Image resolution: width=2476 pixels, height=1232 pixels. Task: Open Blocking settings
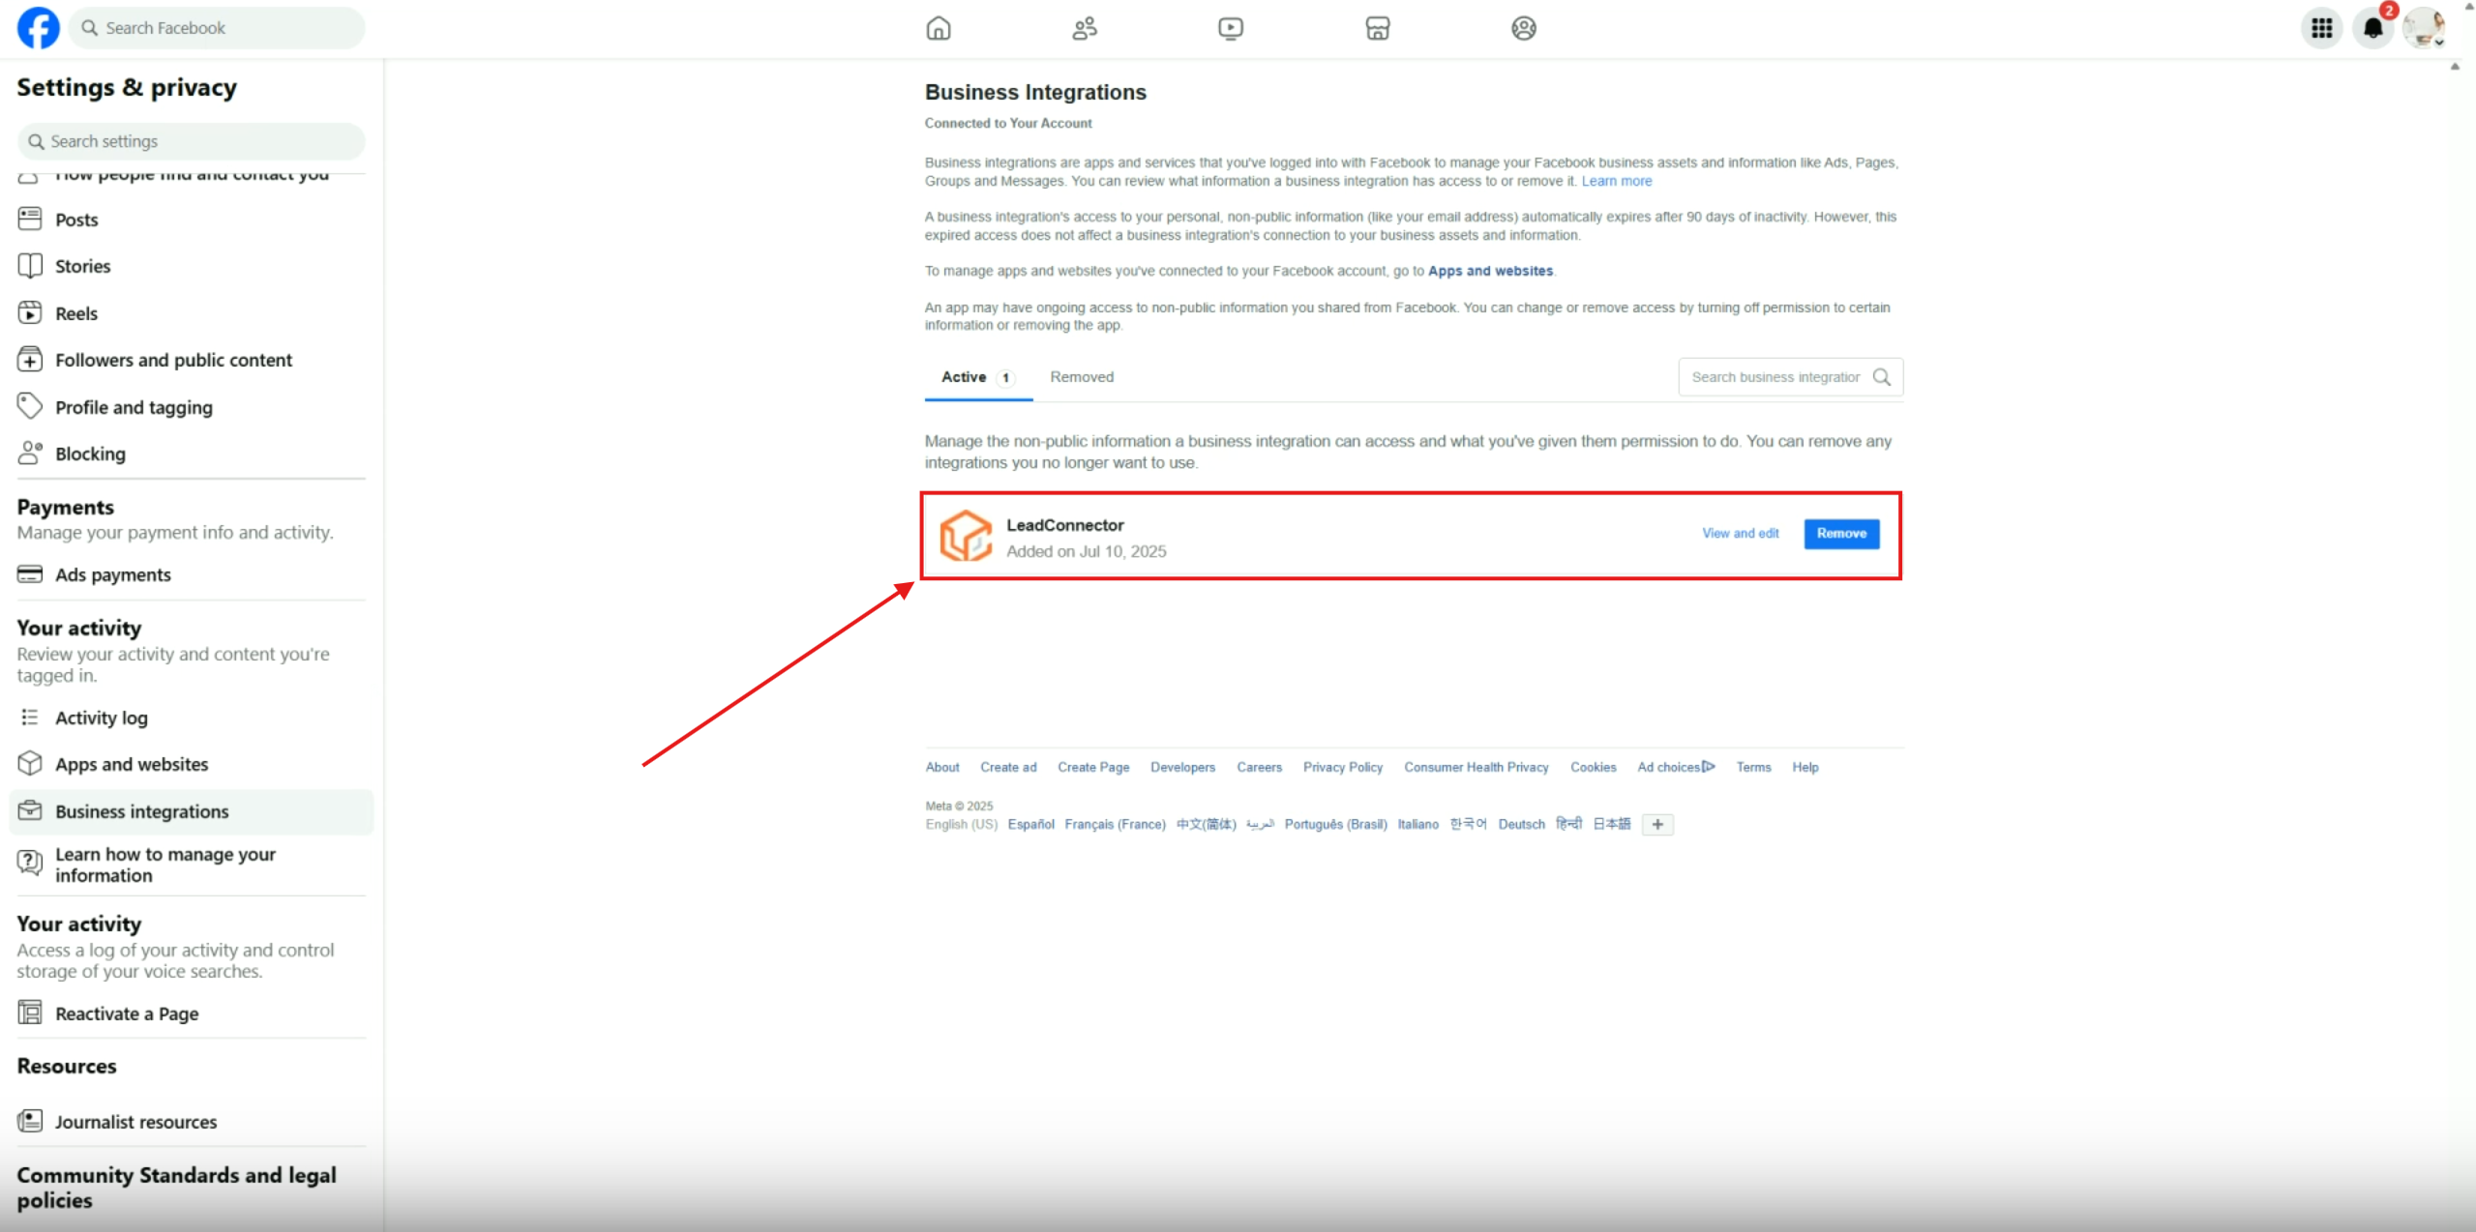point(192,454)
